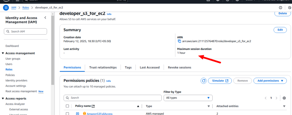Go to the previous policies page
Image resolution: width=292 pixels, height=115 pixels.
click(x=265, y=98)
